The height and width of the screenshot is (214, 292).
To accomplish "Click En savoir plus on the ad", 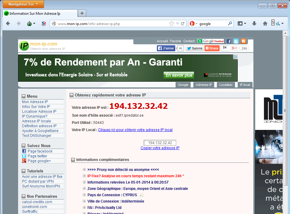I will coord(179,75).
